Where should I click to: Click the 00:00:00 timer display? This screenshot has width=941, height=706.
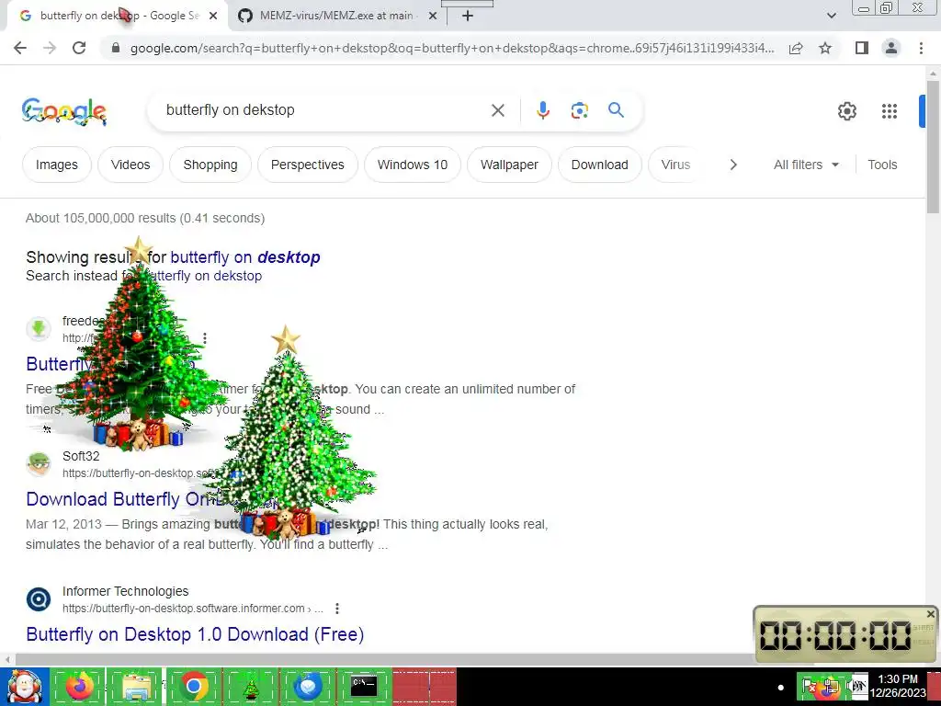click(x=835, y=635)
